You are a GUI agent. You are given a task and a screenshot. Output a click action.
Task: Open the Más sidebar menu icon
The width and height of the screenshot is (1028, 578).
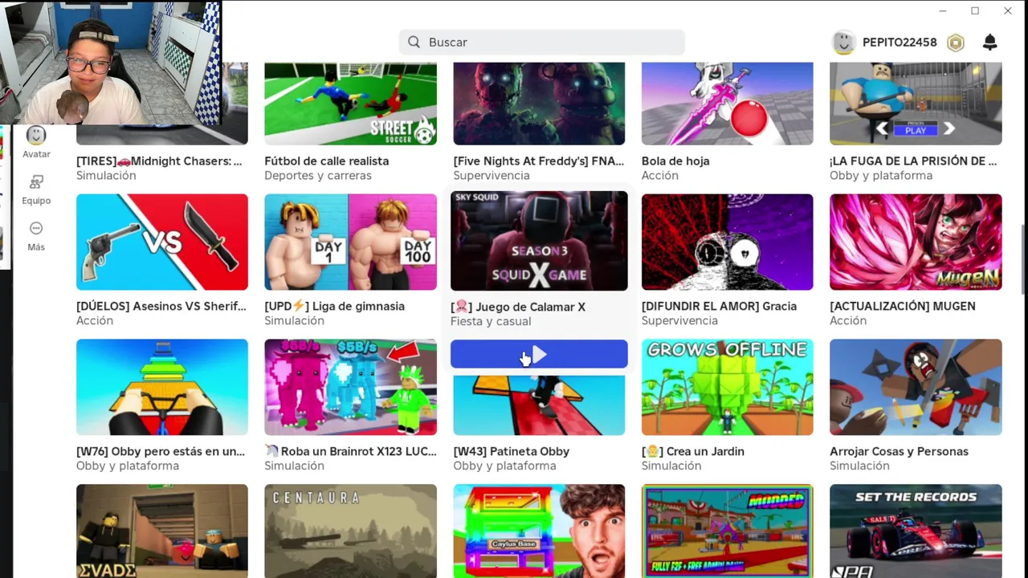click(x=36, y=229)
